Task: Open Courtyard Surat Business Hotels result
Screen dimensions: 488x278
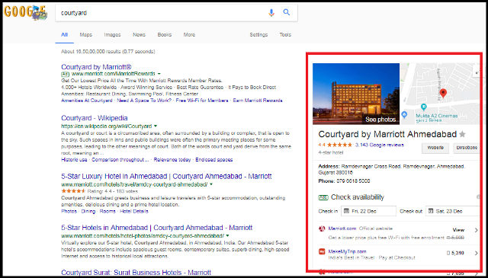Action: [x=136, y=273]
